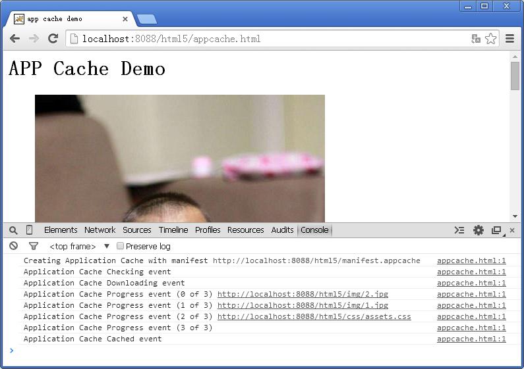Close the 'app cache demo' tab
This screenshot has width=524, height=369.
(125, 19)
